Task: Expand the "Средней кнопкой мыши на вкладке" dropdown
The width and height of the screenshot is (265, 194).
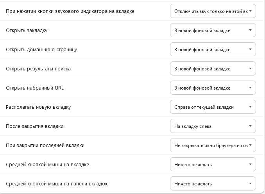Action: point(213,165)
